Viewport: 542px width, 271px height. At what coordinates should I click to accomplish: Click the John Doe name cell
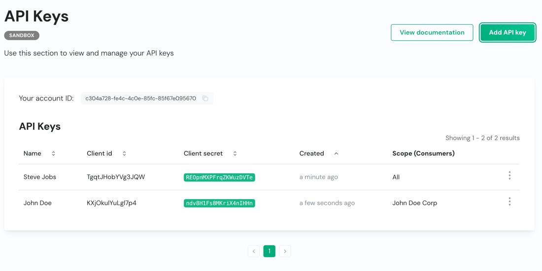[37, 203]
